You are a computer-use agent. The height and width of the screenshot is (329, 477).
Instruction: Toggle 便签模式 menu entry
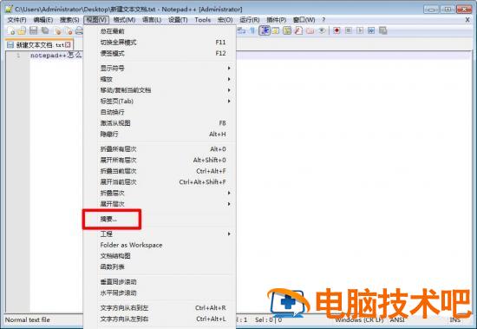tap(160, 53)
